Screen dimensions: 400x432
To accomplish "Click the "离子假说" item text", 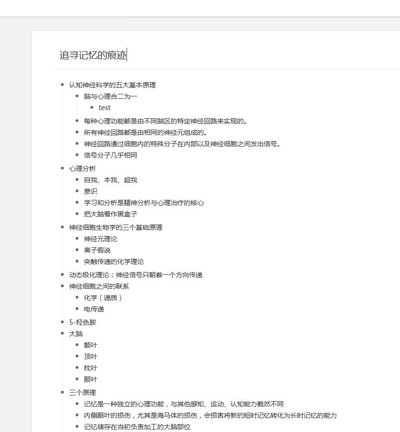I will click(x=97, y=250).
